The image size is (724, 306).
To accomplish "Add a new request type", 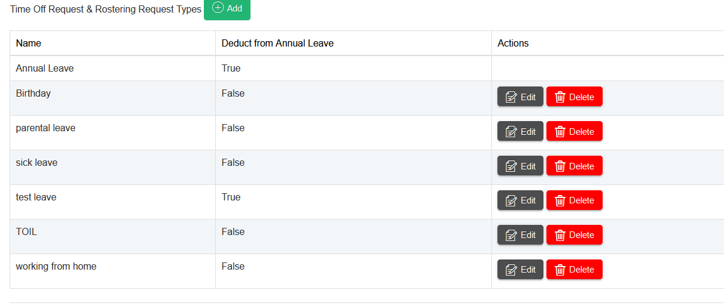I will pyautogui.click(x=227, y=8).
